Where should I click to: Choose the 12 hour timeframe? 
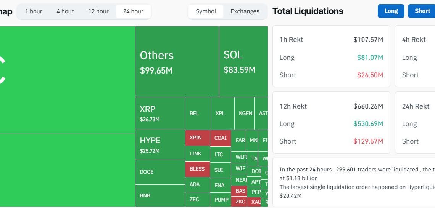coord(98,11)
